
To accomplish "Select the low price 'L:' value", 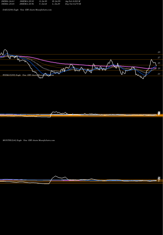I will [x=56, y=4].
